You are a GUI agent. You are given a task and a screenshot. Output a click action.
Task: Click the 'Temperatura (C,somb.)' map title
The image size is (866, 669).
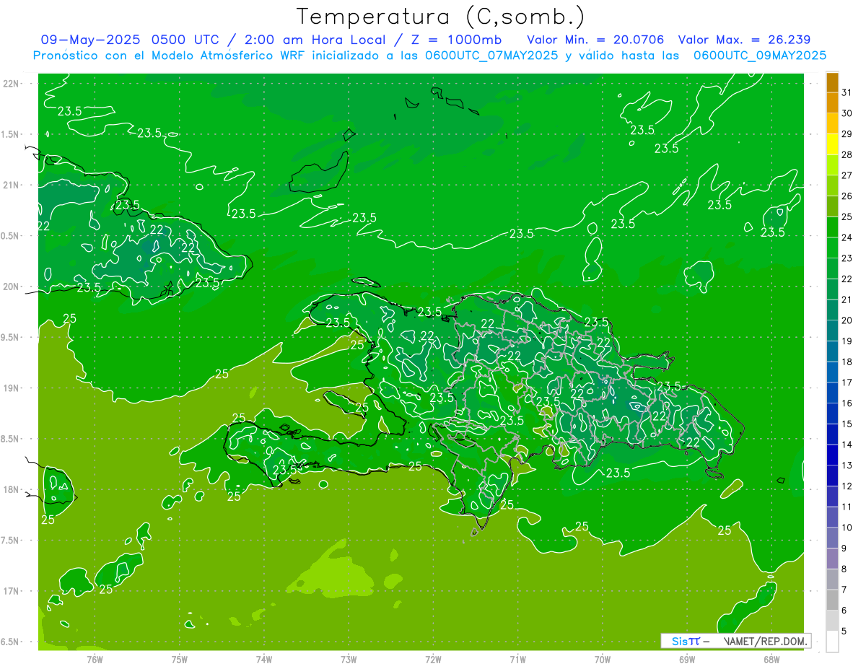pos(441,17)
